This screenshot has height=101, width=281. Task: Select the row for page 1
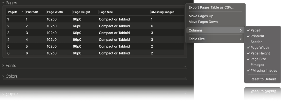pyautogui.click(x=95, y=19)
